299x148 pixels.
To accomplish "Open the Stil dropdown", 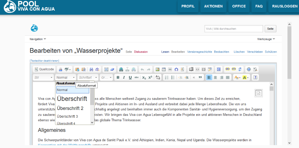I will pos(43,77).
